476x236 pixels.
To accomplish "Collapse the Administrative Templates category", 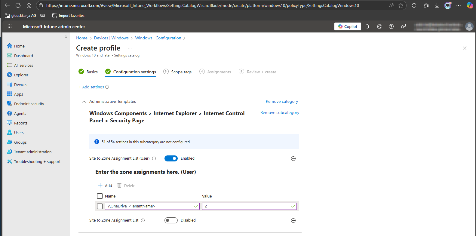I will tap(84, 102).
